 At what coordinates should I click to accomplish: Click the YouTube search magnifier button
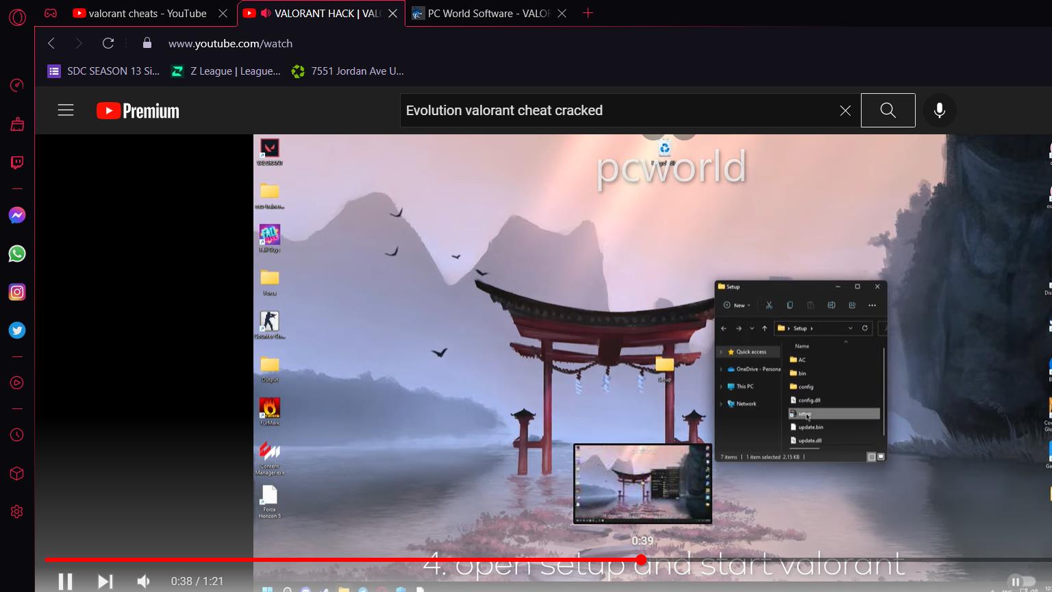(x=888, y=110)
